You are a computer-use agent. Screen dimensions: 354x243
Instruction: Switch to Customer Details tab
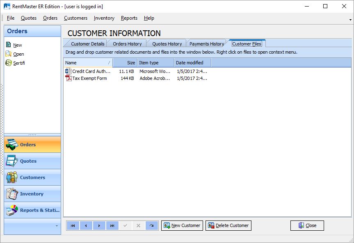tap(87, 44)
